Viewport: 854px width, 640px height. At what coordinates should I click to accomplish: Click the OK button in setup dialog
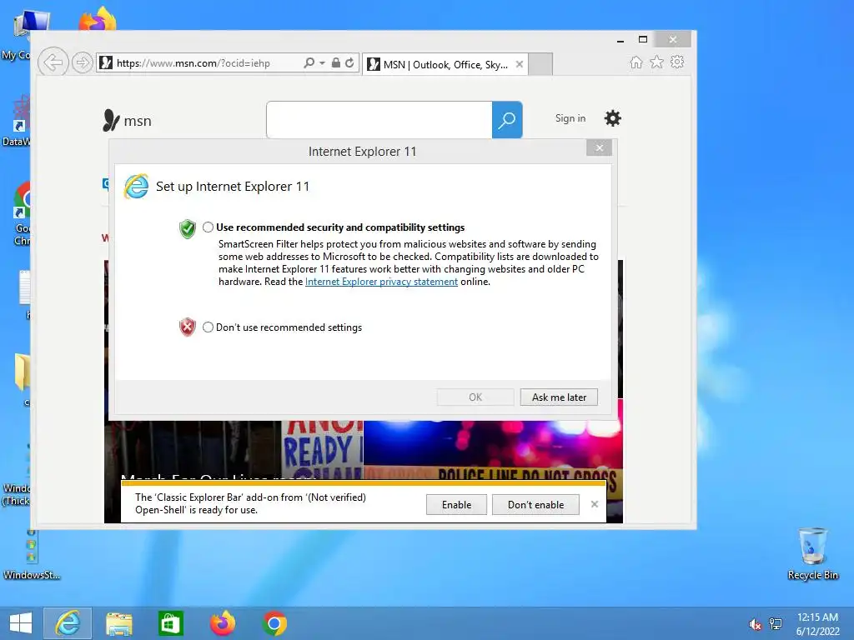click(475, 397)
